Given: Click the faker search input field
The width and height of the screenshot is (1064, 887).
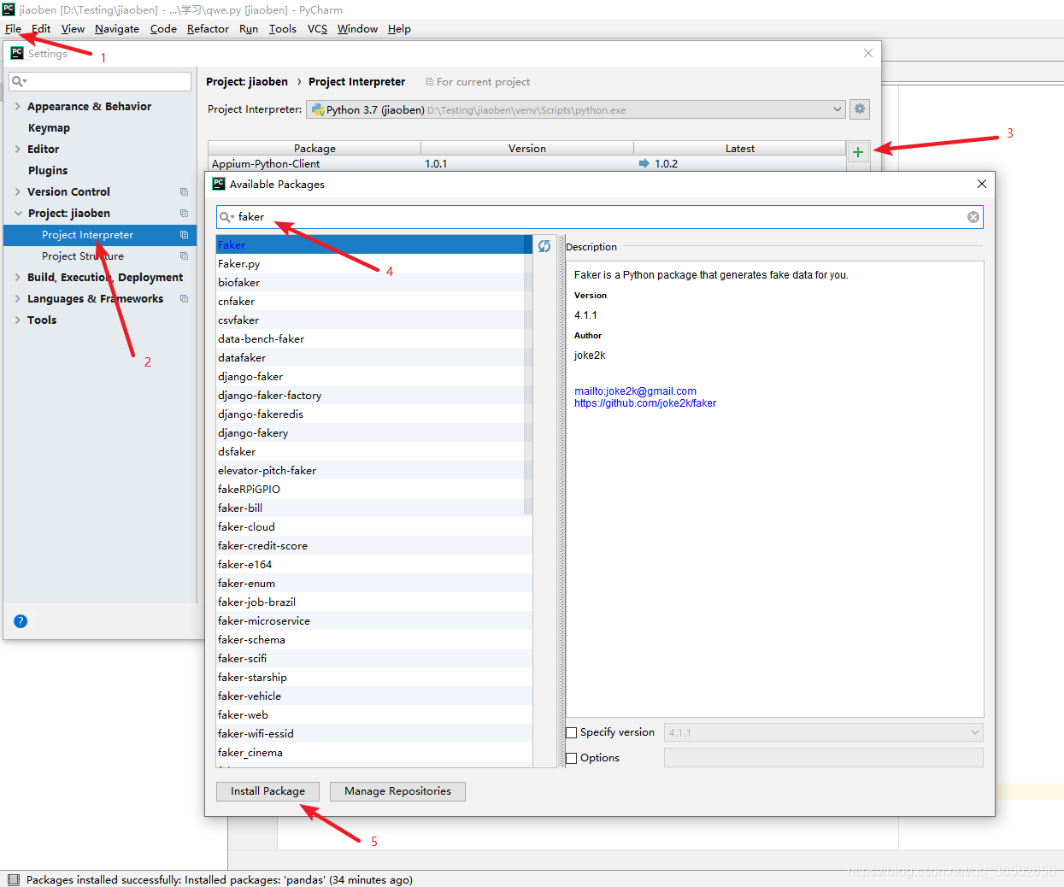Looking at the screenshot, I should point(600,217).
